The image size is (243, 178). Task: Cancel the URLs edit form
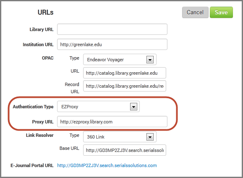195,13
